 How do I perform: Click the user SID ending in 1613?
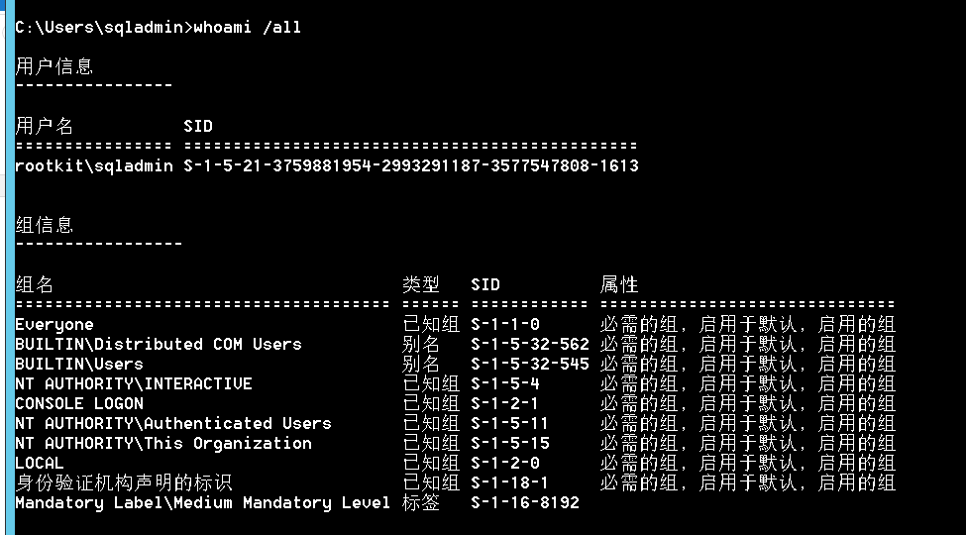click(x=411, y=165)
